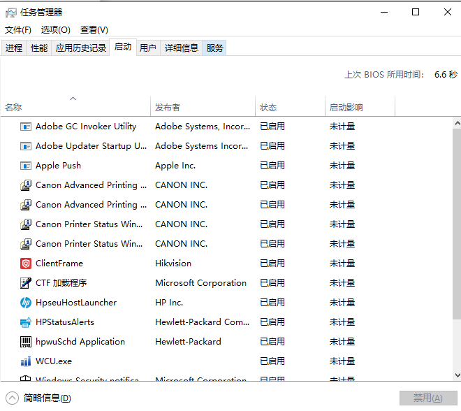Click the hpwuSchd Application barcode icon
Viewport: 461px width, 411px height.
coord(26,342)
